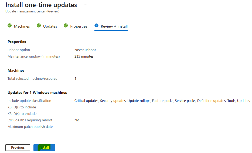
Task: Click the 235 minutes maintenance window value
Action: tap(84, 56)
